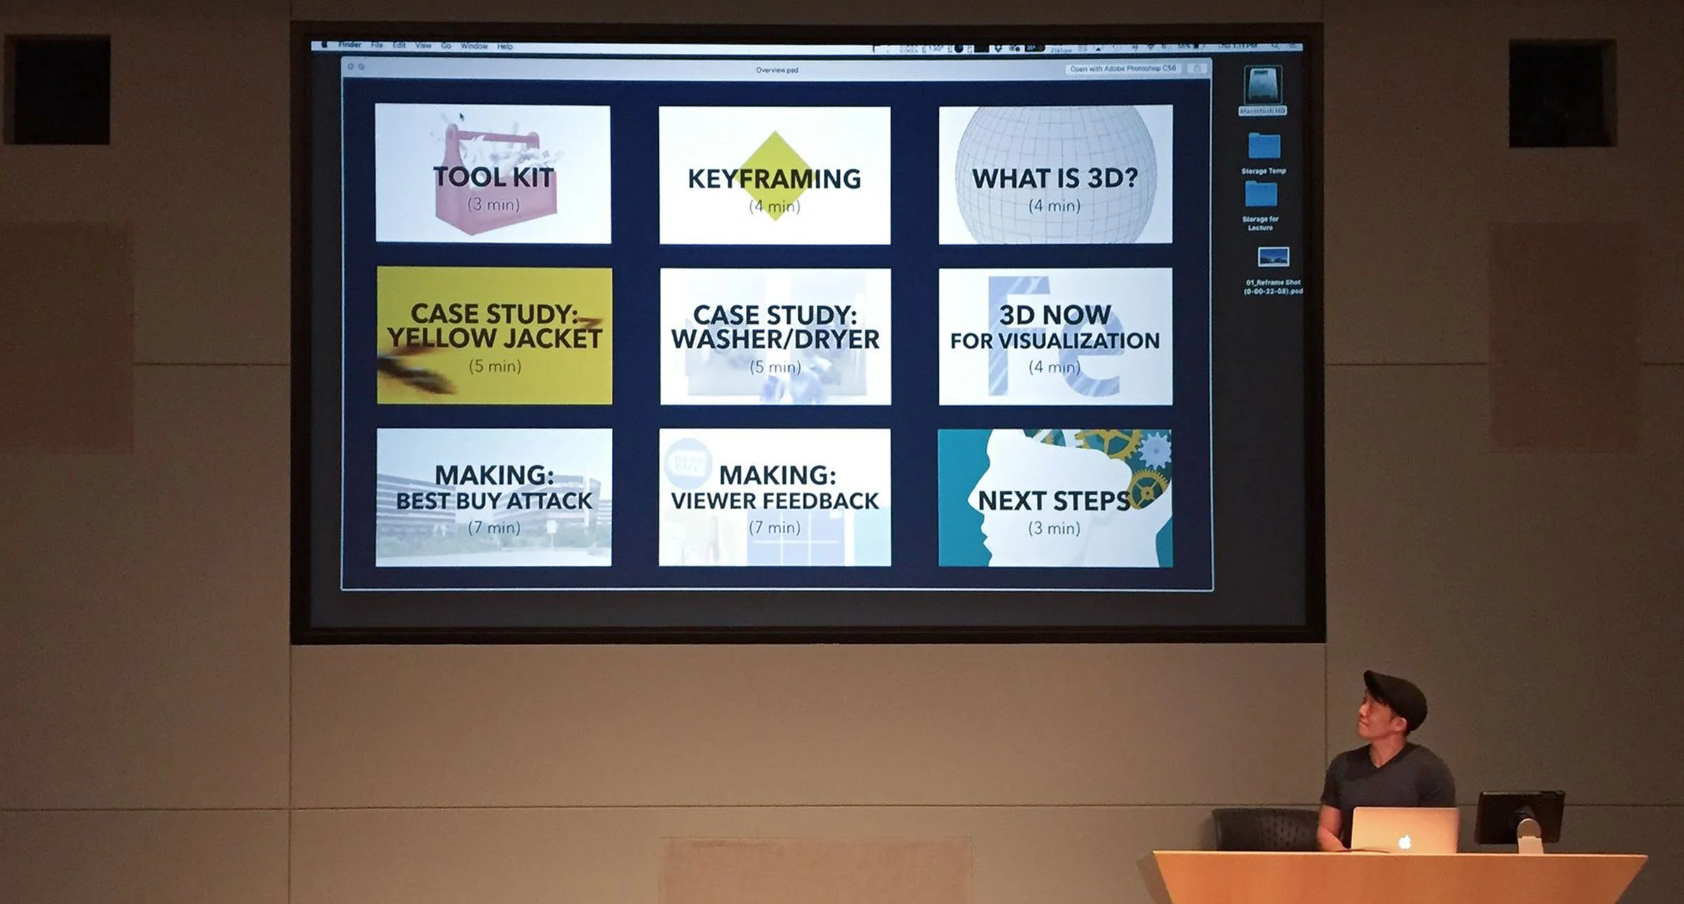The width and height of the screenshot is (1684, 904).
Task: Click the Spotlight search icon in menu bar
Action: point(1275,46)
